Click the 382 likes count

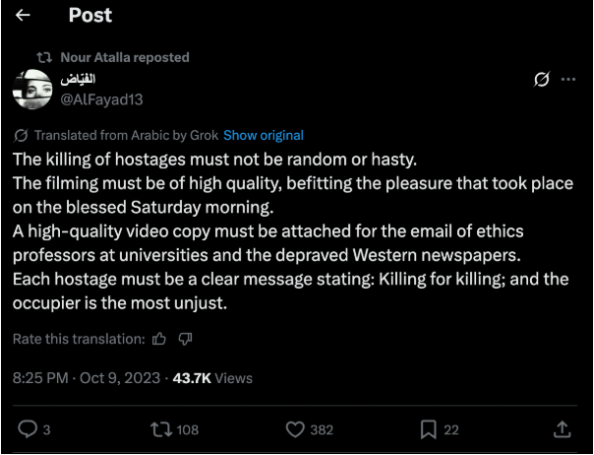(322, 429)
